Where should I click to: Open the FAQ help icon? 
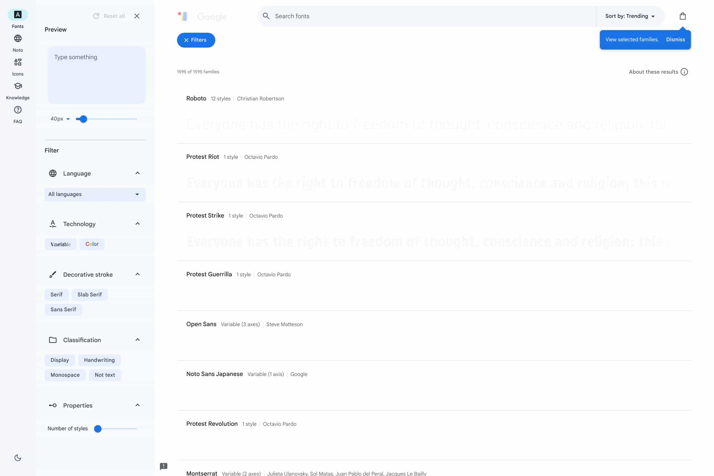click(x=17, y=110)
